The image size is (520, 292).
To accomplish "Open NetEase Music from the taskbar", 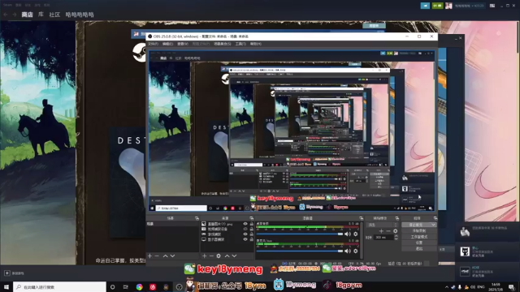I will point(153,287).
